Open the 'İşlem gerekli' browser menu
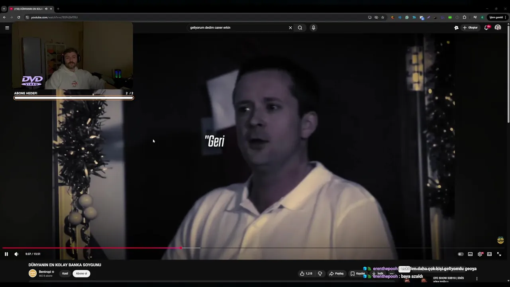The image size is (510, 287). click(498, 17)
